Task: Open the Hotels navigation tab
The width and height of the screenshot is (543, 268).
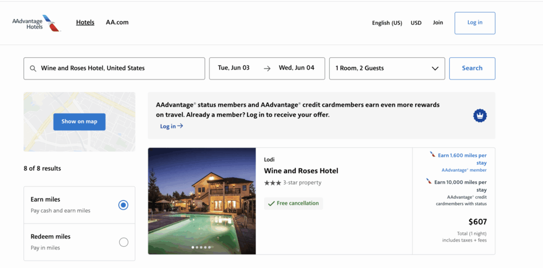Action: point(85,22)
